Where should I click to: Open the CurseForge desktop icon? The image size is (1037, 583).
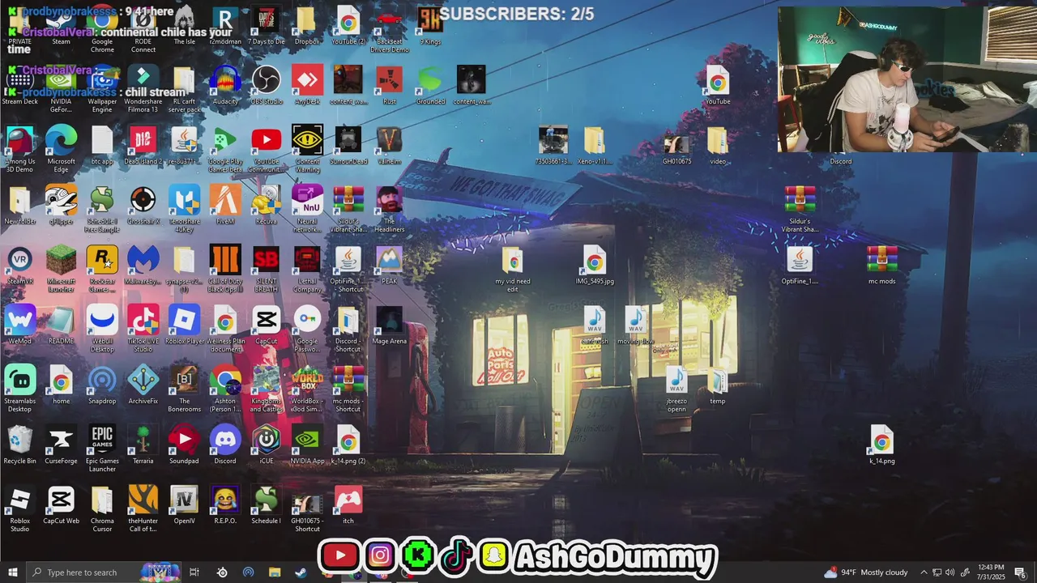(61, 445)
